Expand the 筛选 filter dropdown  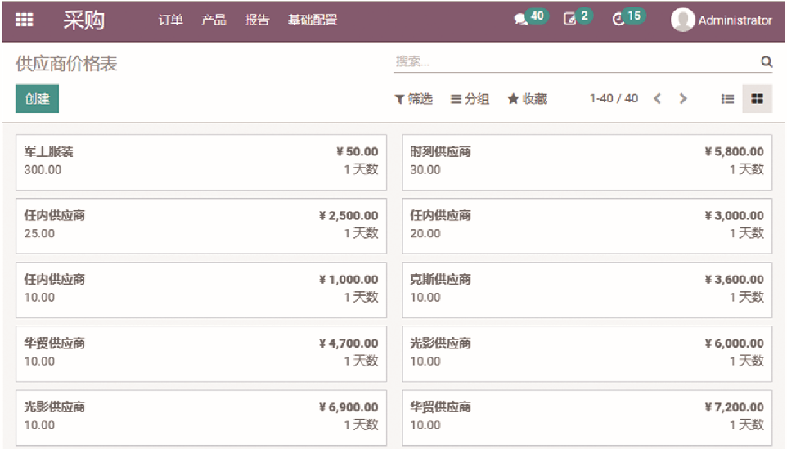click(413, 99)
